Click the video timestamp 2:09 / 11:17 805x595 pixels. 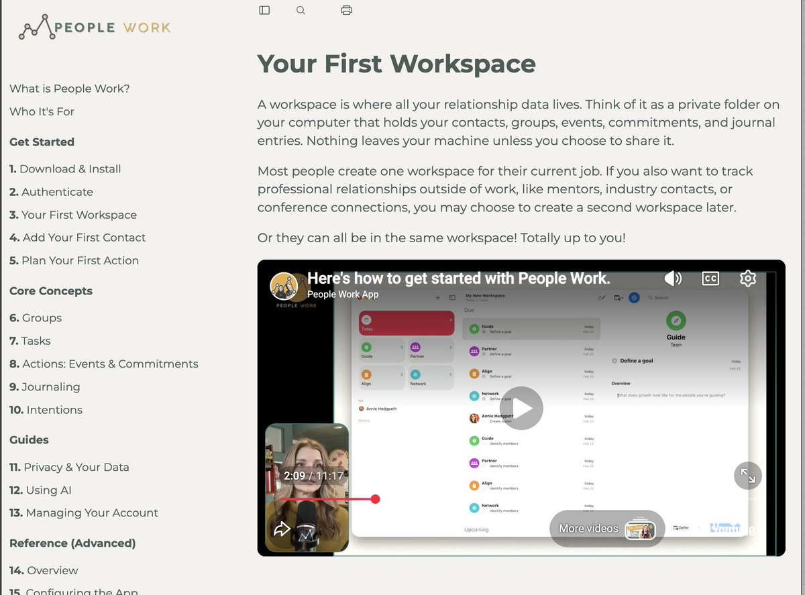313,476
